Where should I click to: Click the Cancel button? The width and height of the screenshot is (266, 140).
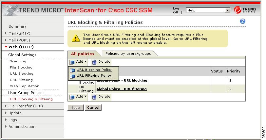93,108
